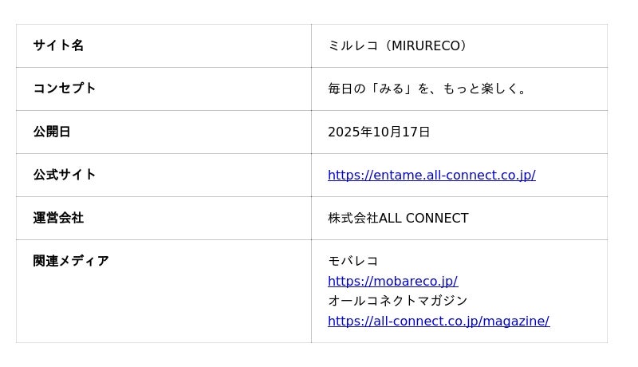Click the 株式会社 text in company name

(352, 219)
